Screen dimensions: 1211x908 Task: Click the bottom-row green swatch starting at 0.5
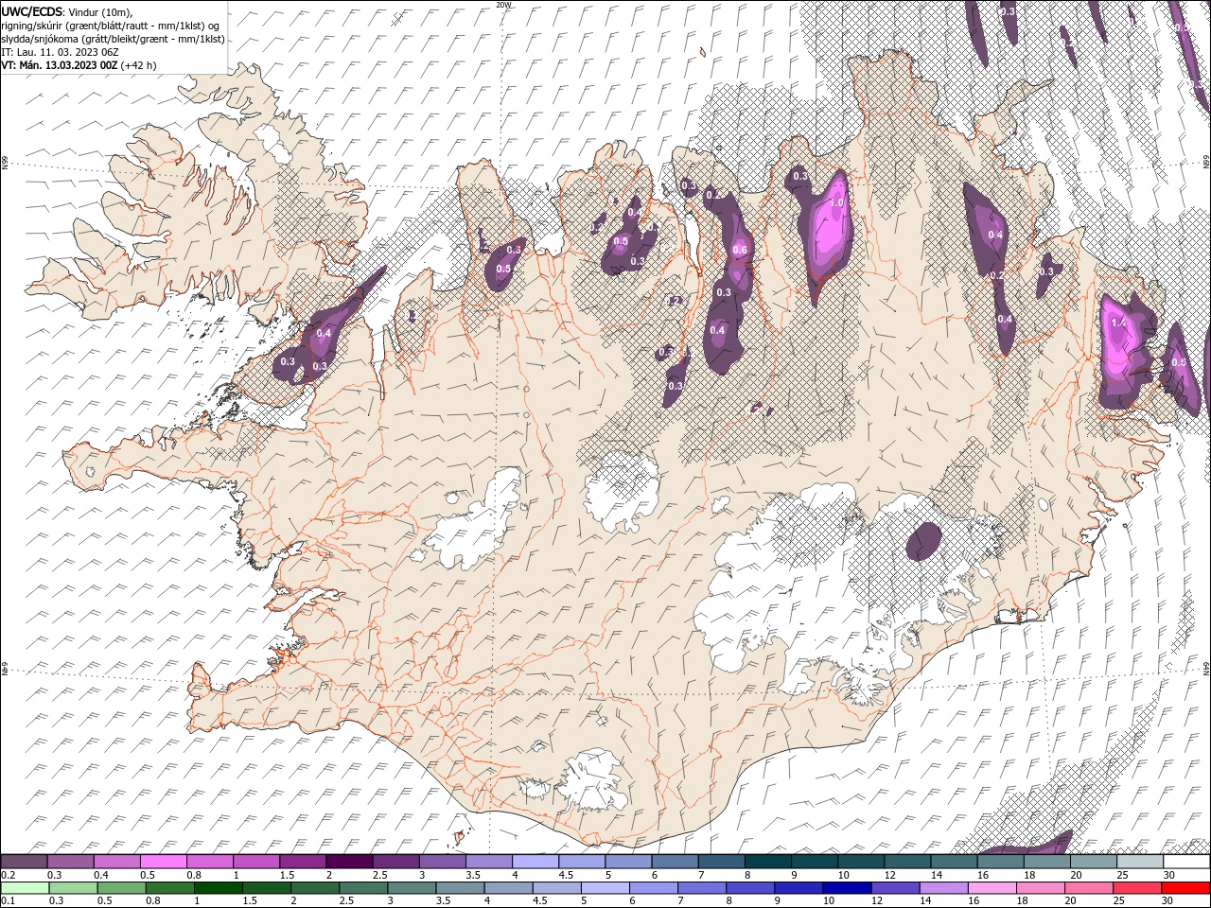[x=121, y=888]
